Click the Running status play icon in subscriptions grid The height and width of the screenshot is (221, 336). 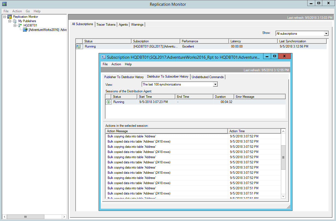[x=79, y=46]
